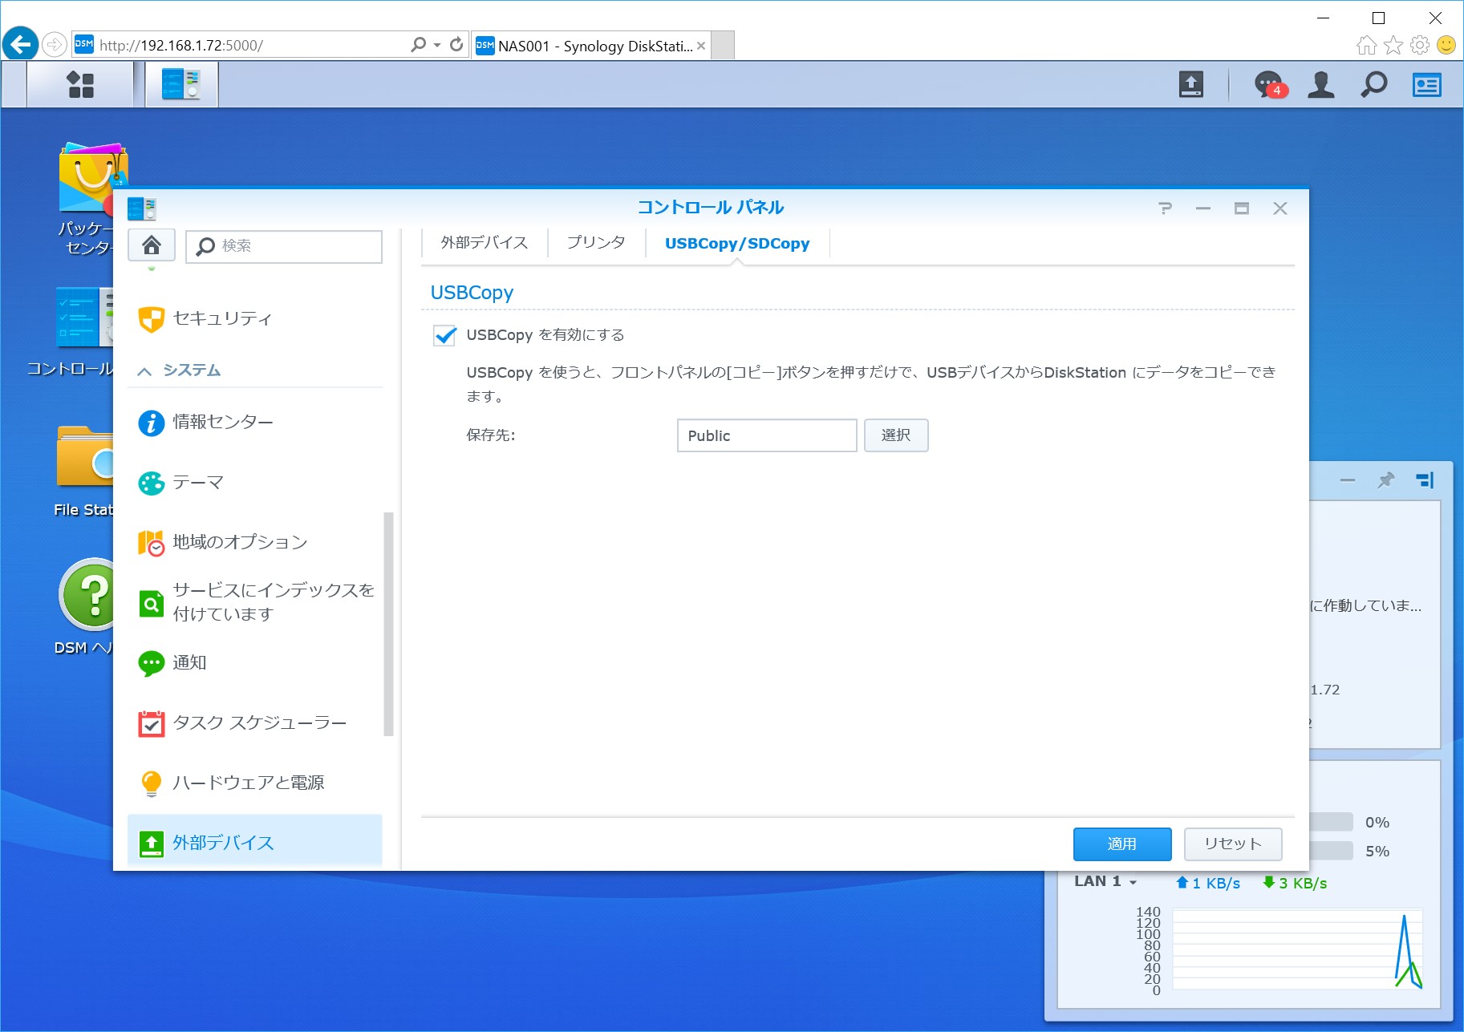The image size is (1464, 1032).
Task: Click the 保存先 field showing Public
Action: (x=765, y=435)
